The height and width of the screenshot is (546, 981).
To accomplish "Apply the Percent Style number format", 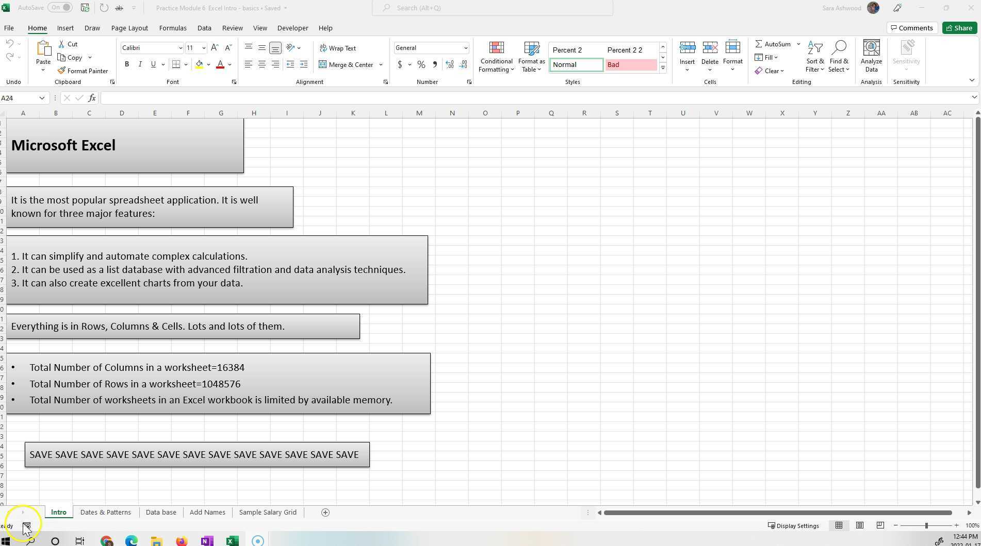I will point(421,64).
